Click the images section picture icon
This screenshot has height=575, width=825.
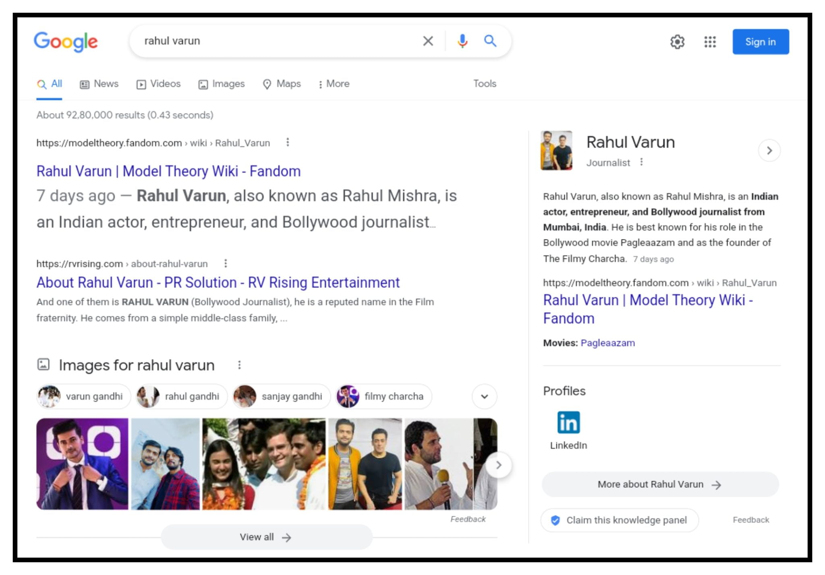coord(43,365)
